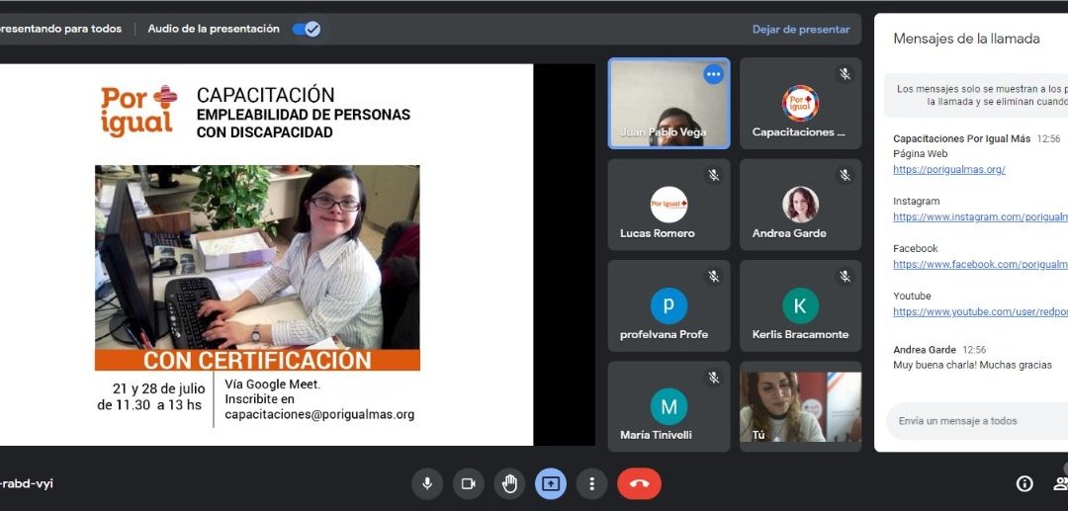Viewport: 1068px width, 511px height.
Task: Click sender name Capacitaciones Por Igual Más
Action: pyautogui.click(x=962, y=138)
